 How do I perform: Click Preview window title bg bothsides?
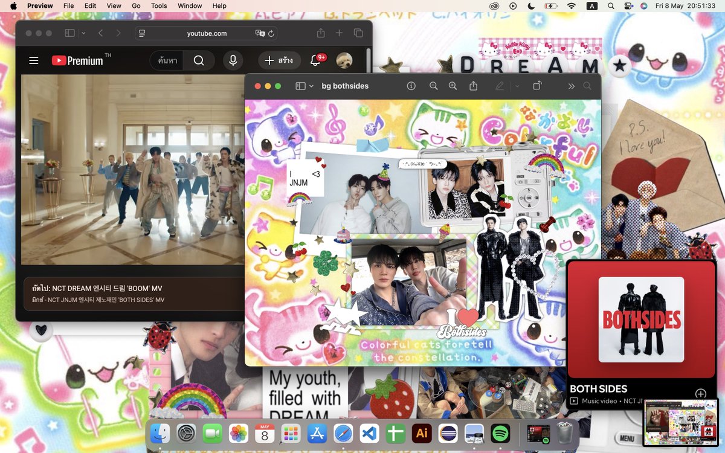coord(345,86)
